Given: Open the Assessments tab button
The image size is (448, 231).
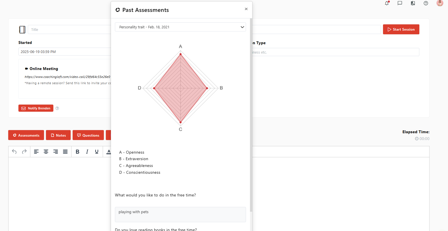Looking at the screenshot, I should (x=26, y=135).
